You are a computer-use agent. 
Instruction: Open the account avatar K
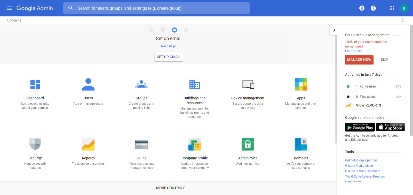point(404,8)
